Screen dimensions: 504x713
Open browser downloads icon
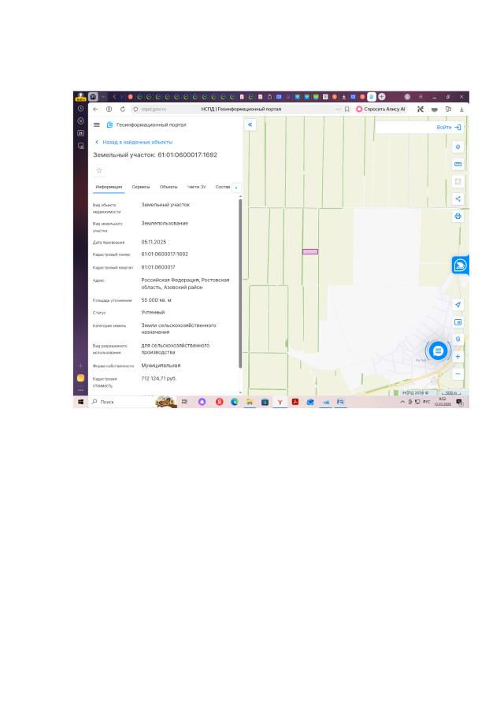(x=461, y=110)
